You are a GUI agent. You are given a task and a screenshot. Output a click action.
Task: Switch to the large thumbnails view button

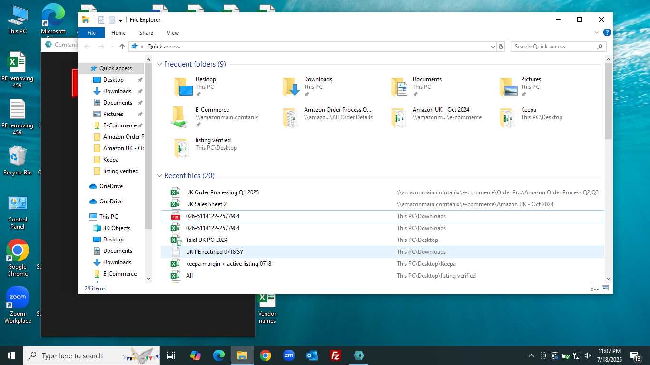[605, 288]
